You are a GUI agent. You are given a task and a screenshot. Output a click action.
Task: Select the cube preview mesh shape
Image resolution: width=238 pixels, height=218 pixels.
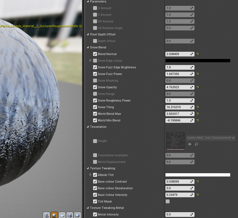pyautogui.click(x=69, y=215)
